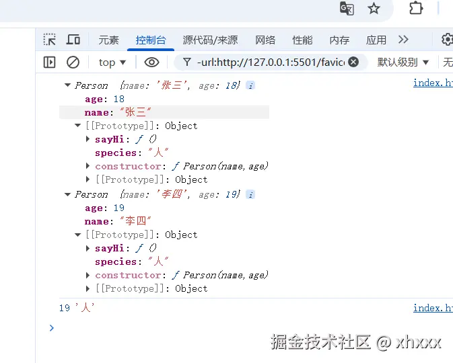Image resolution: width=453 pixels, height=363 pixels.
Task: Open the browser extensions puzzle icon
Action: [x=416, y=8]
